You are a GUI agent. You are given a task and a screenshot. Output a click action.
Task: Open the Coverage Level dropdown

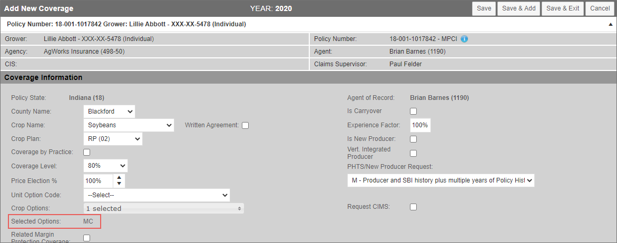tap(105, 166)
